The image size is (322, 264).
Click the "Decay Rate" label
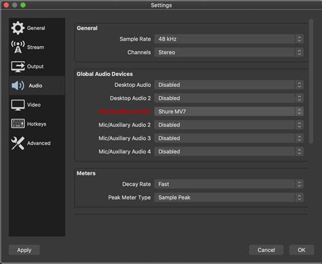(137, 184)
